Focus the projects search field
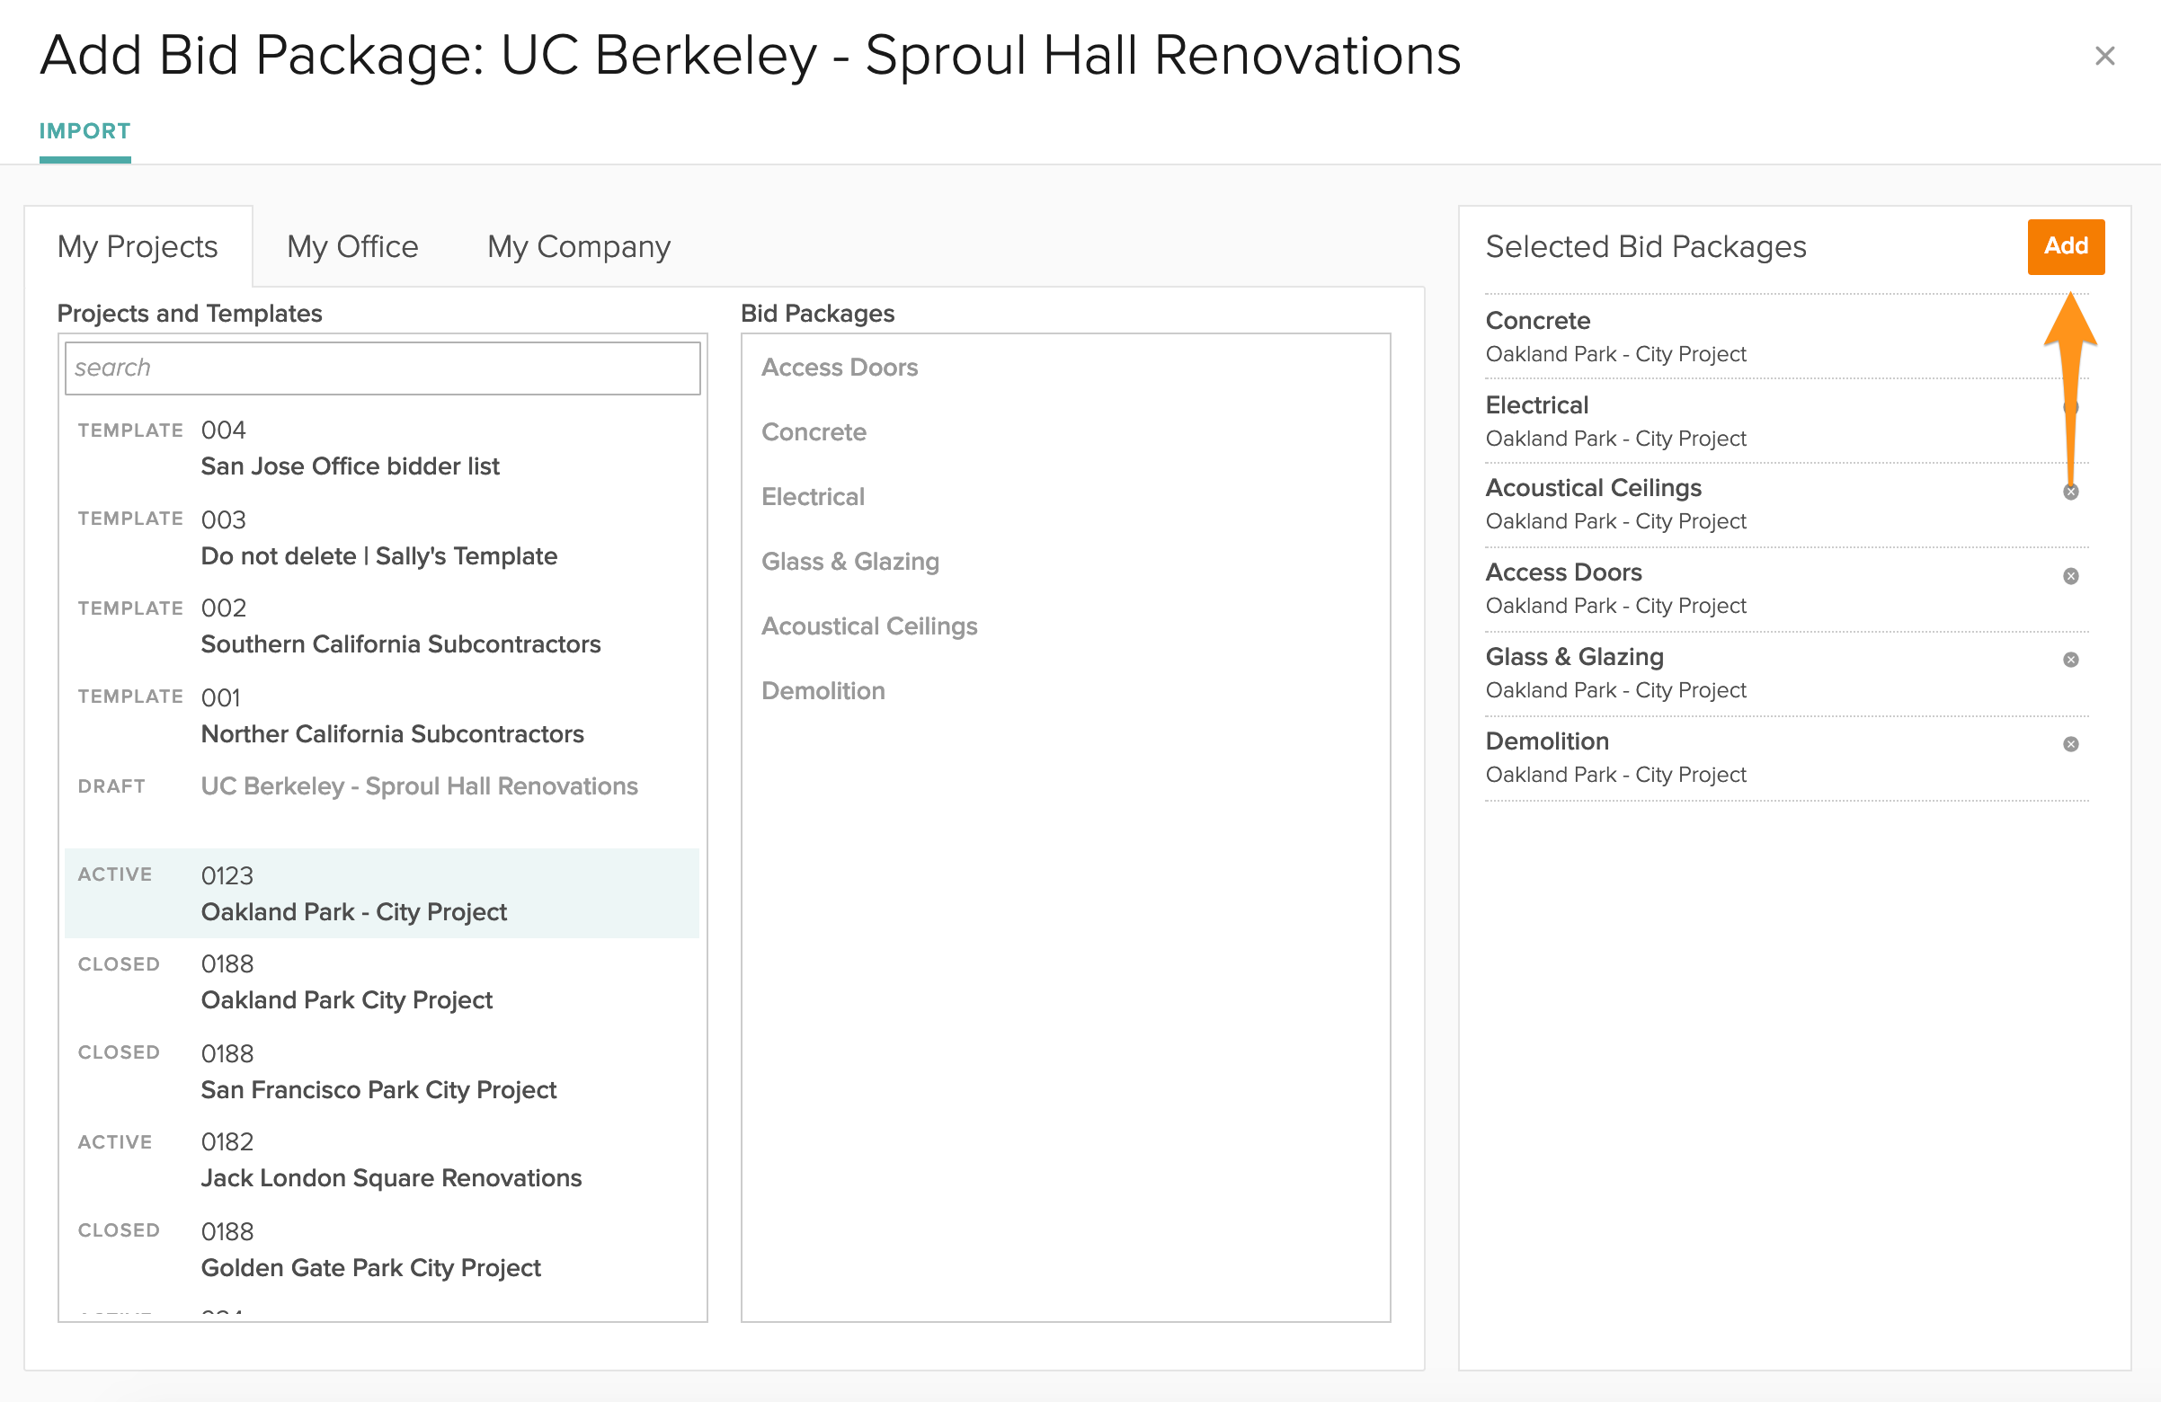 (x=382, y=368)
